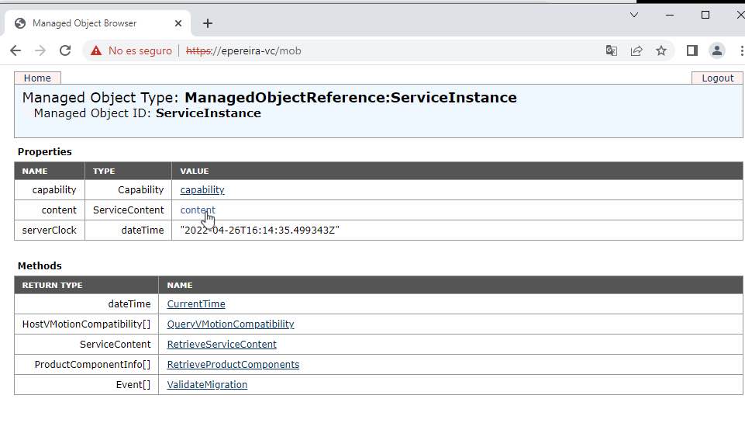The height and width of the screenshot is (423, 745).
Task: Click the browser forward arrow
Action: (x=40, y=50)
